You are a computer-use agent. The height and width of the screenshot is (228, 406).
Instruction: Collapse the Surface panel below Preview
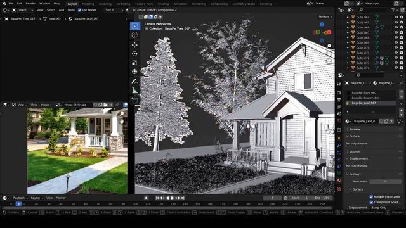click(x=355, y=136)
